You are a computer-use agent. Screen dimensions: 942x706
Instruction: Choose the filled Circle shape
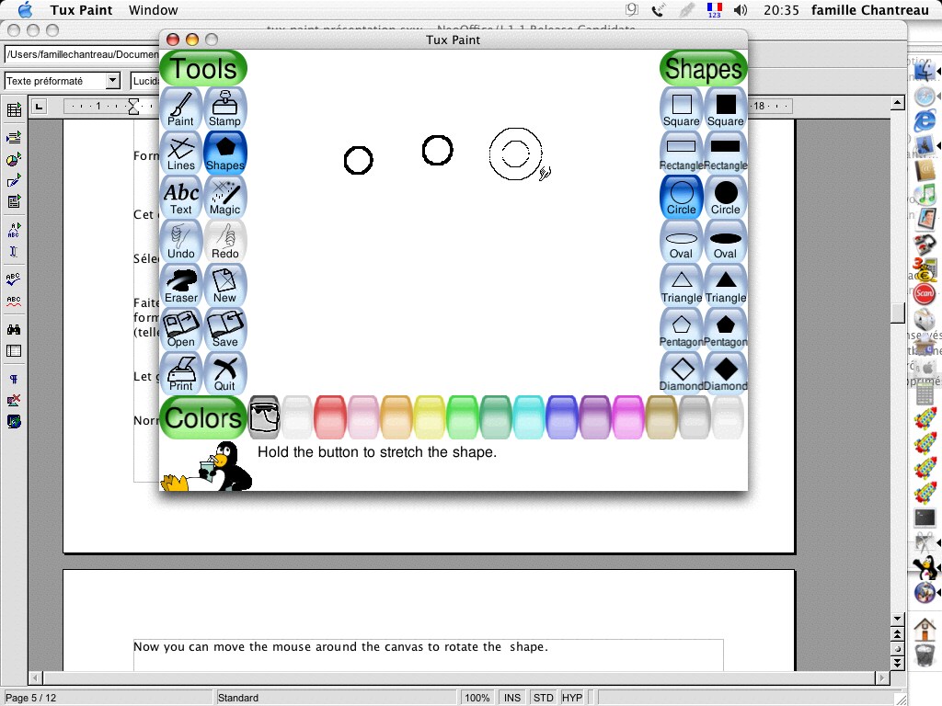726,197
